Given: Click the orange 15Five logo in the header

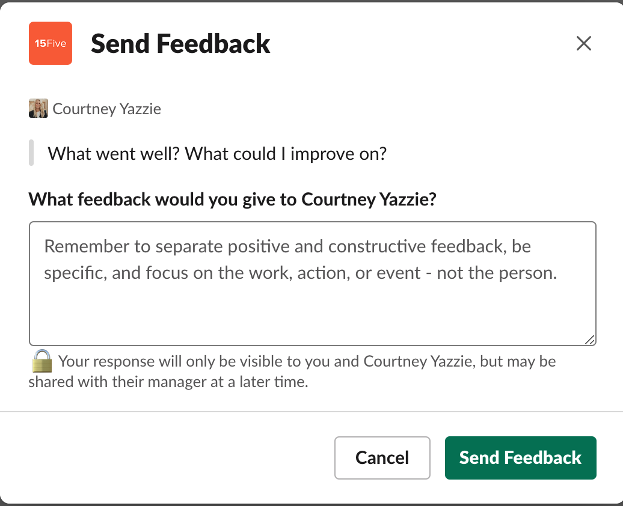Looking at the screenshot, I should click(50, 43).
